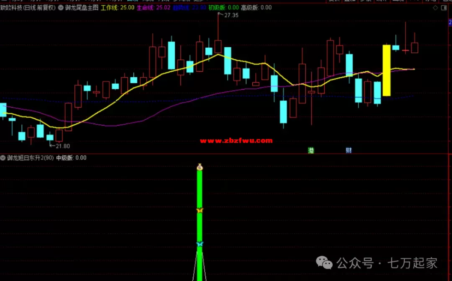Click the green 港 marker below chart
Screen dimensions: 452x281
[311, 150]
